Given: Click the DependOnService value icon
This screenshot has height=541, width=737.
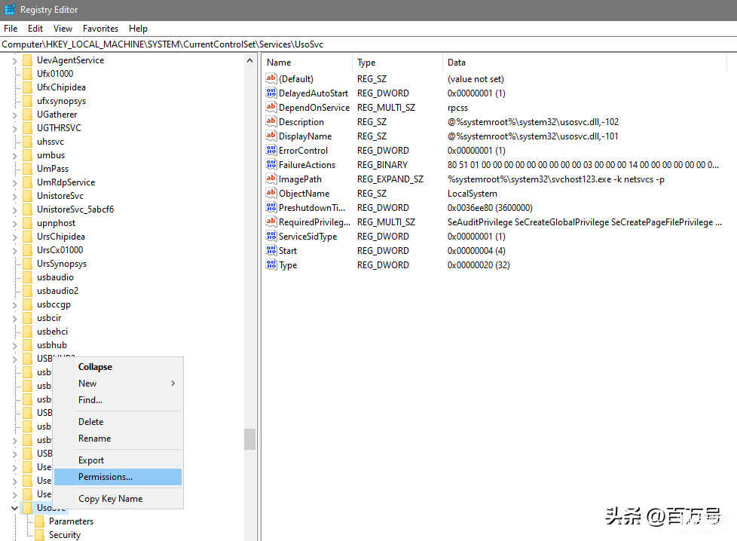Looking at the screenshot, I should [271, 108].
